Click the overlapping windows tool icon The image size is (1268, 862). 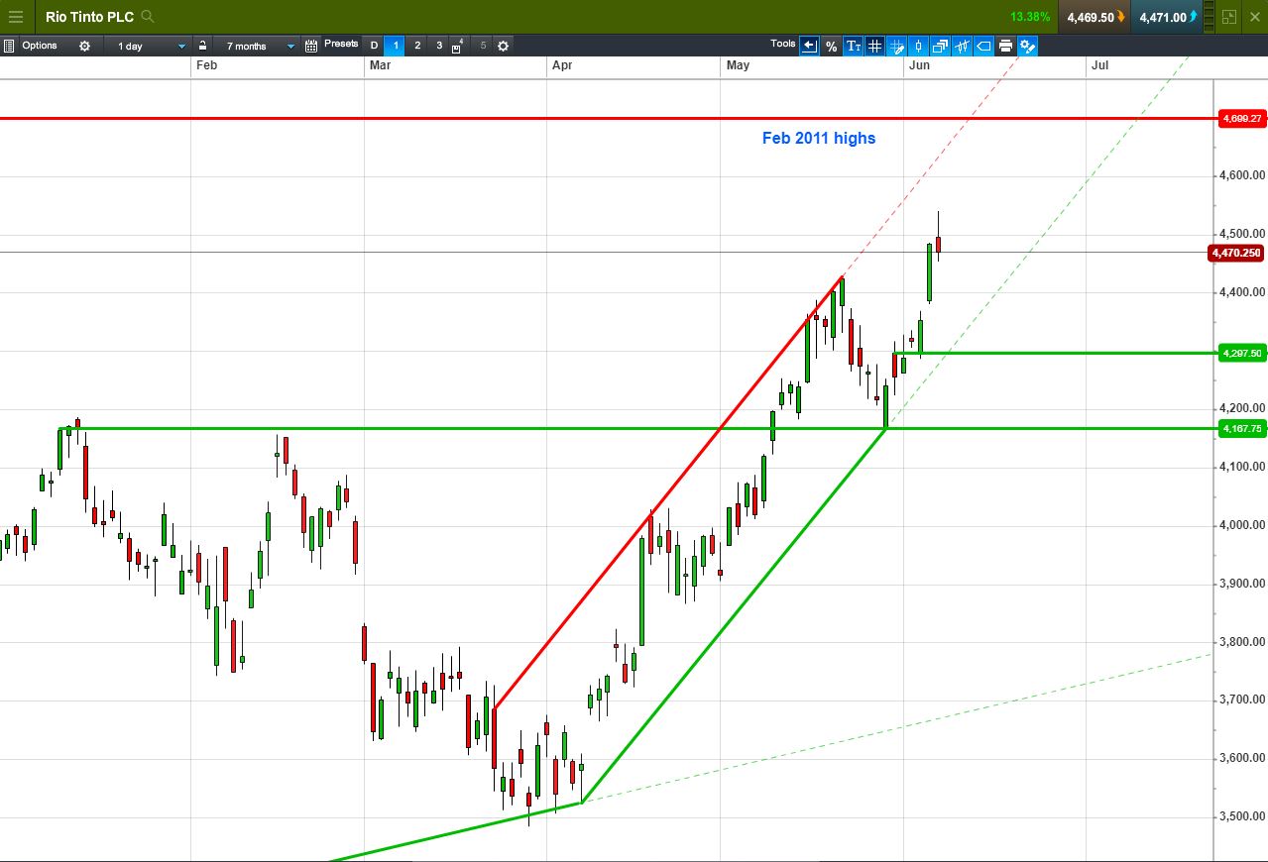[x=940, y=46]
